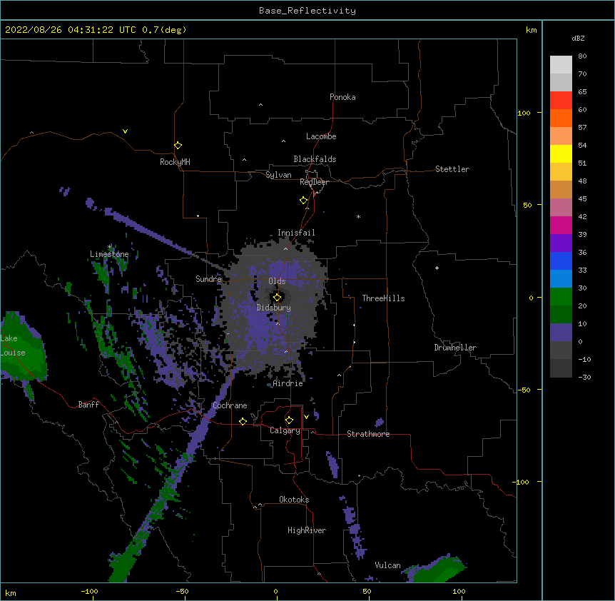Click the Blackfalds label on the map
615x601 pixels.
pos(315,159)
